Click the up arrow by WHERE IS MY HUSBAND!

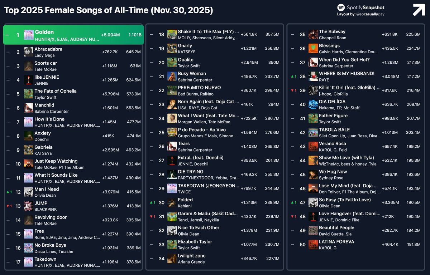[x=293, y=77]
